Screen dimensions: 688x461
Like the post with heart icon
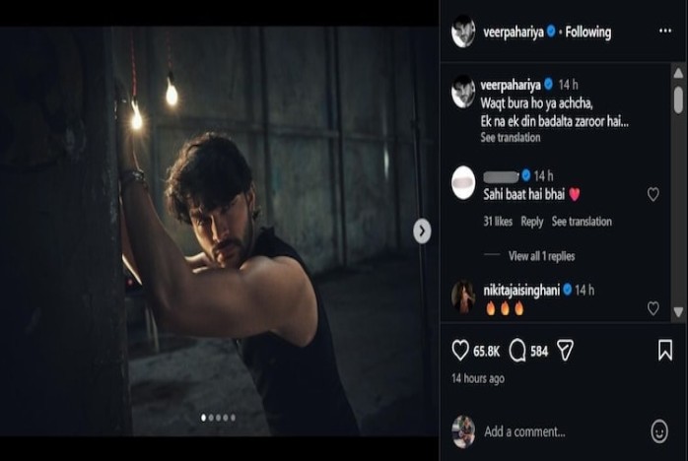point(460,351)
